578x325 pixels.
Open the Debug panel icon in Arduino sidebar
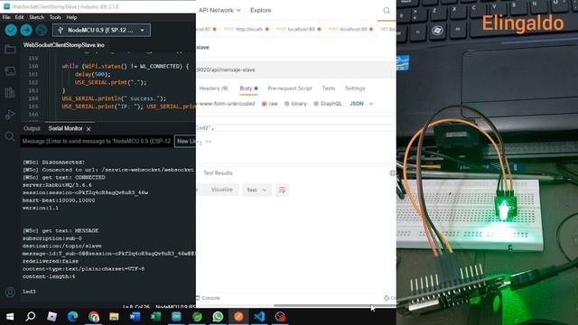click(x=10, y=115)
